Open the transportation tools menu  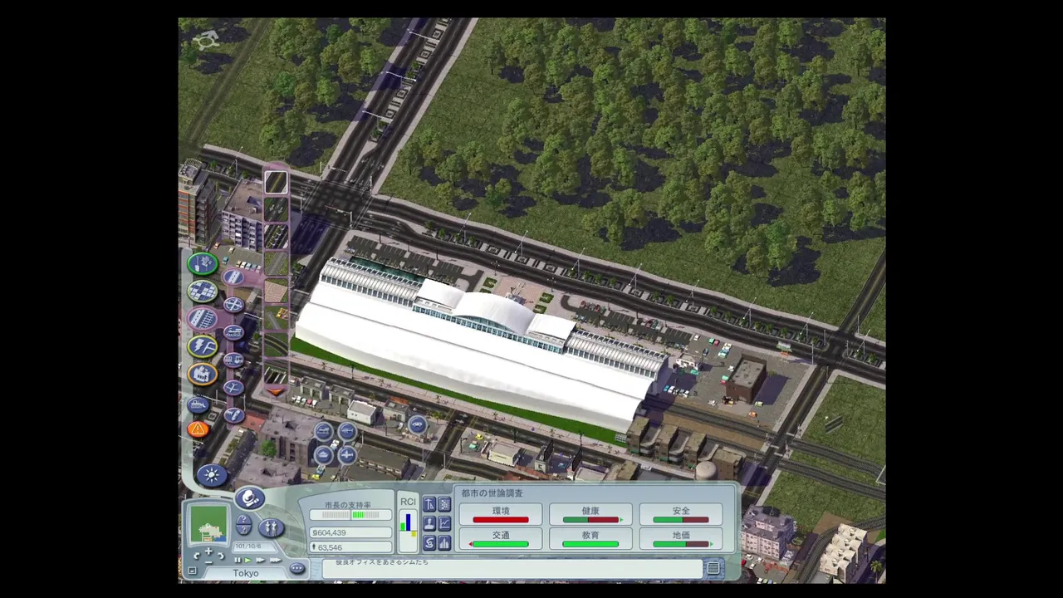coord(203,319)
